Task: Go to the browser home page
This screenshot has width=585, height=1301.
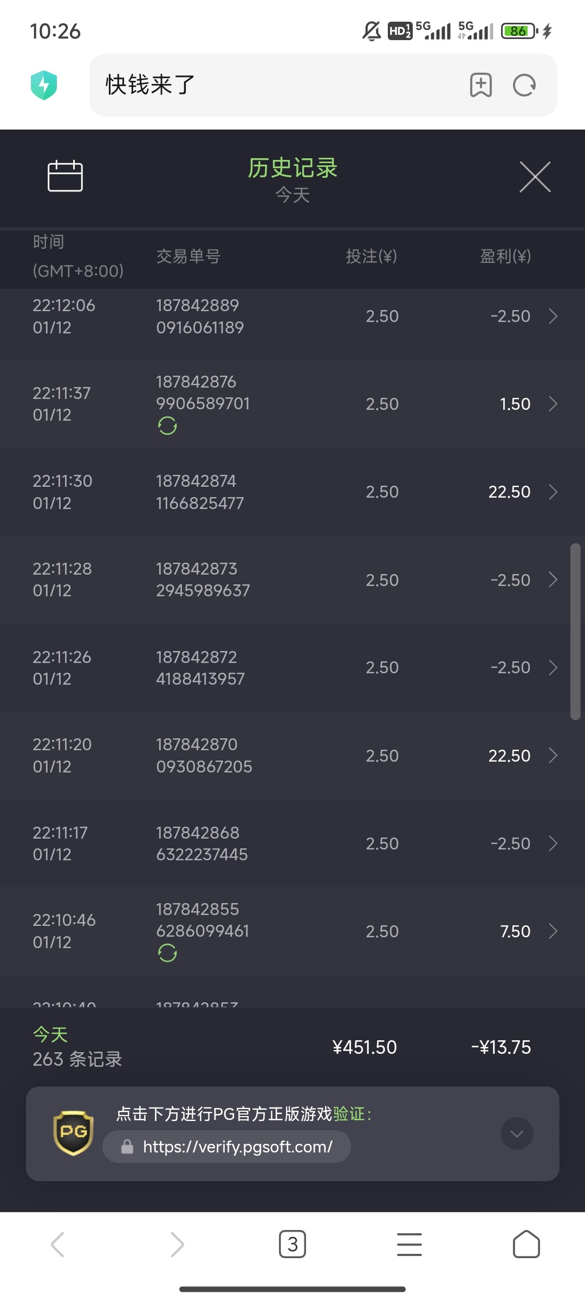Action: coord(526,1244)
